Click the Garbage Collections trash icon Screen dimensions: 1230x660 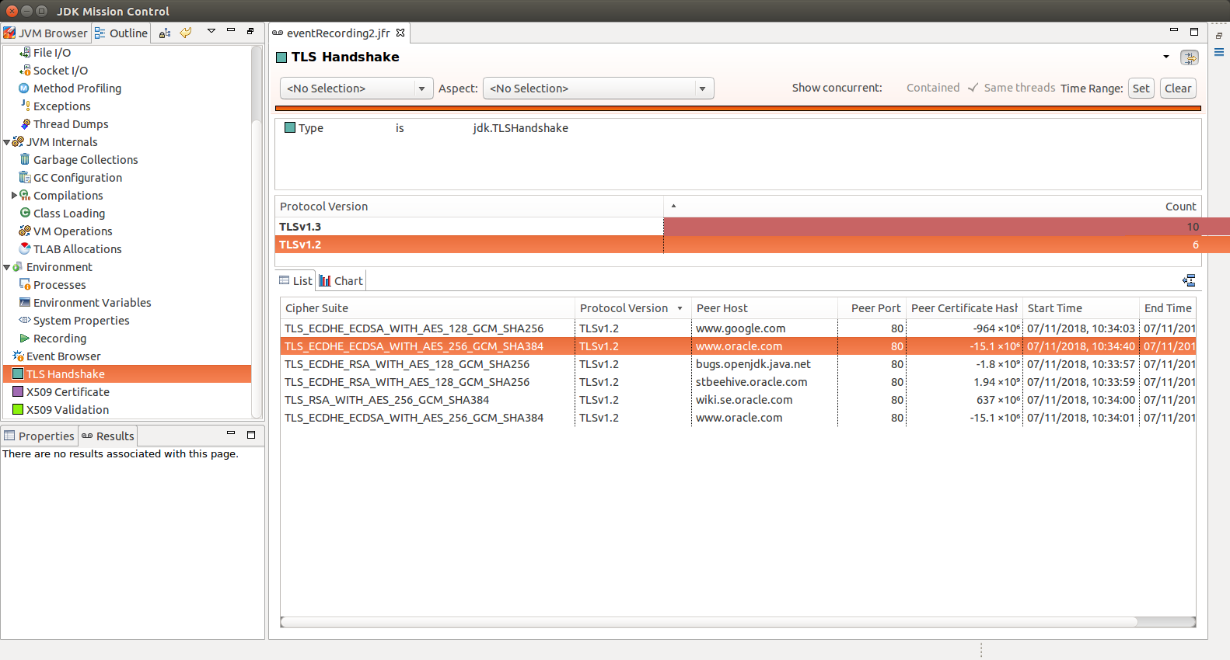point(25,160)
